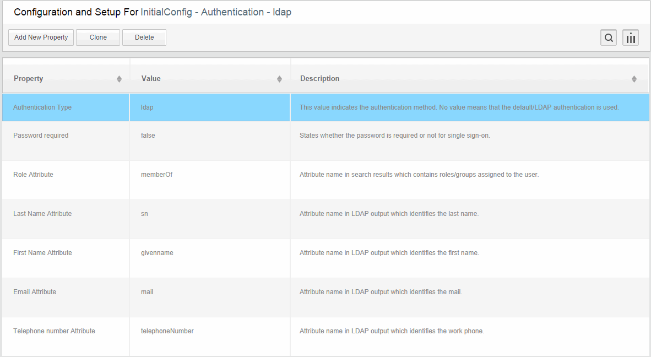Image resolution: width=651 pixels, height=357 pixels.
Task: Sort by the Description column arrows
Action: (634, 79)
